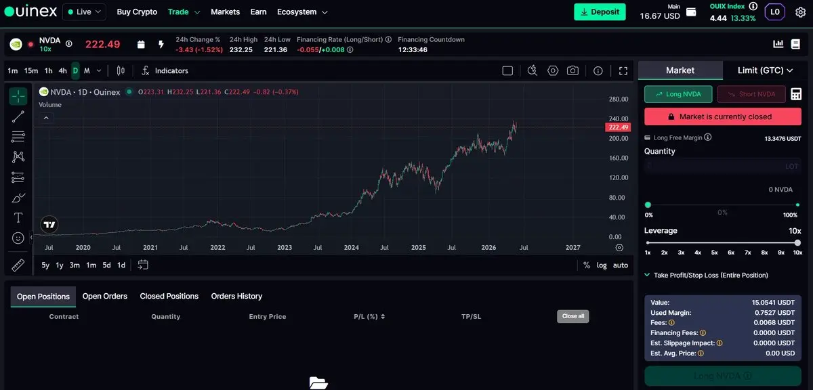Screen dimensions: 813x390
Task: Toggle fullscreen chart mode
Action: tap(623, 70)
